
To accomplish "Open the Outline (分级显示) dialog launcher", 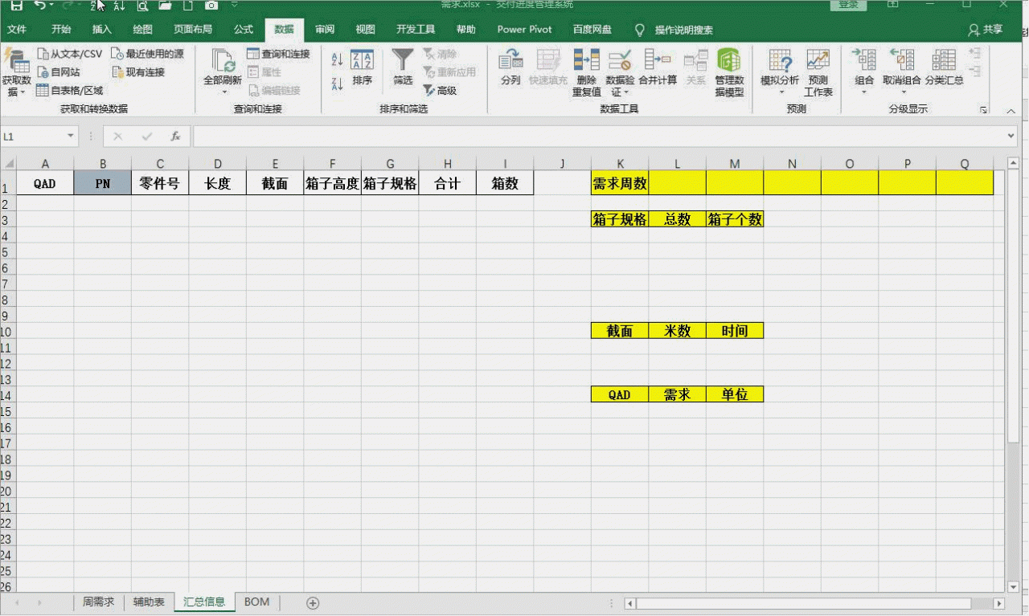I will 983,109.
